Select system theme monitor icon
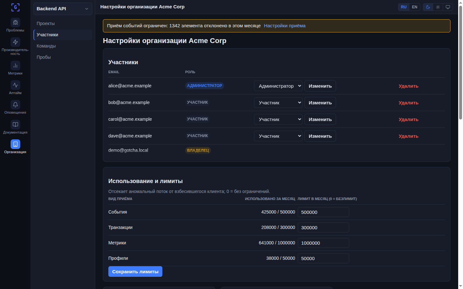 click(x=448, y=7)
